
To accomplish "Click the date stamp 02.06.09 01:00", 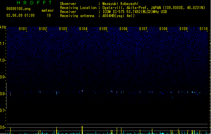I will click(x=20, y=15).
